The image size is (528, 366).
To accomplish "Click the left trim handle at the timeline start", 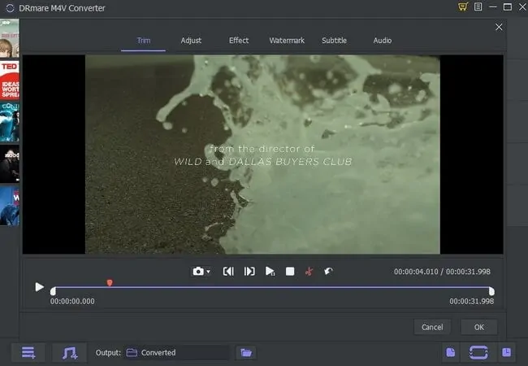I will coord(53,291).
